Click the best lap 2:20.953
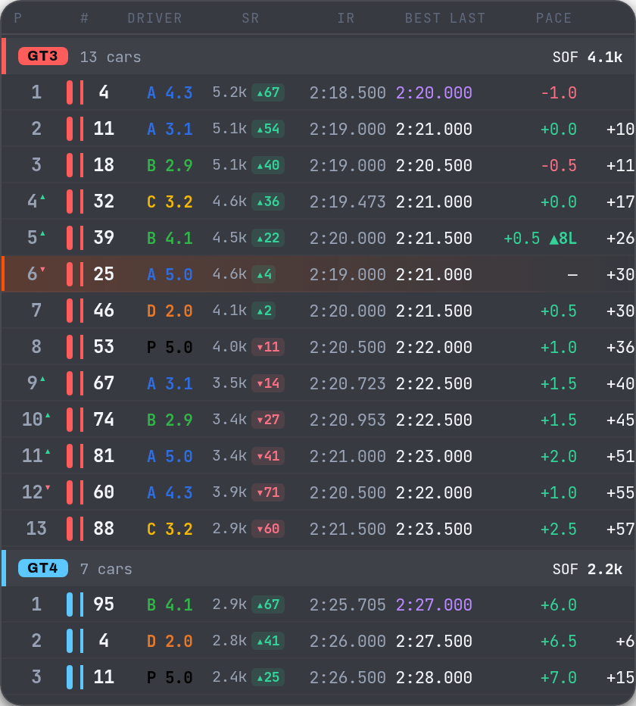This screenshot has height=706, width=636. [348, 420]
